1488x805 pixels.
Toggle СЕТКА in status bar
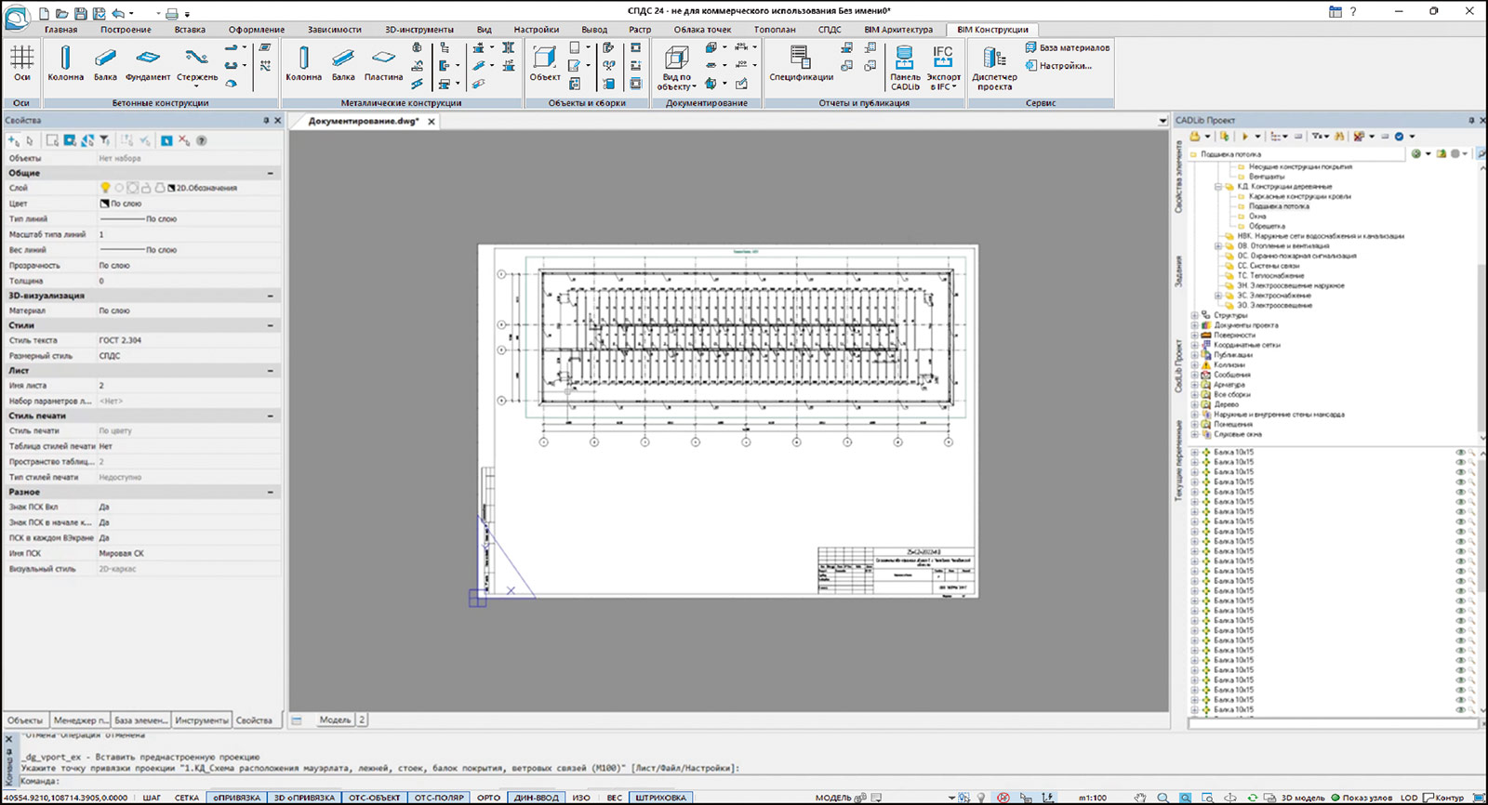(187, 798)
